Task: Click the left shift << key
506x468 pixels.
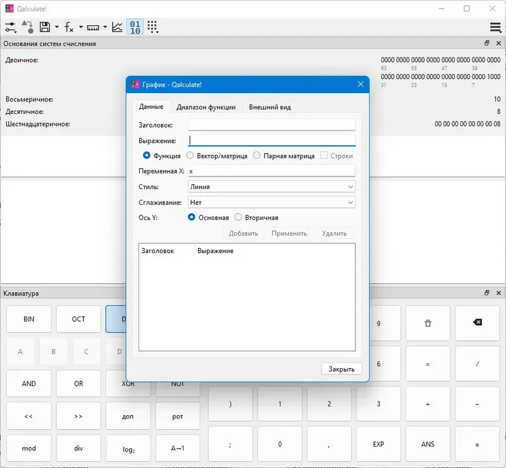Action: (28, 416)
